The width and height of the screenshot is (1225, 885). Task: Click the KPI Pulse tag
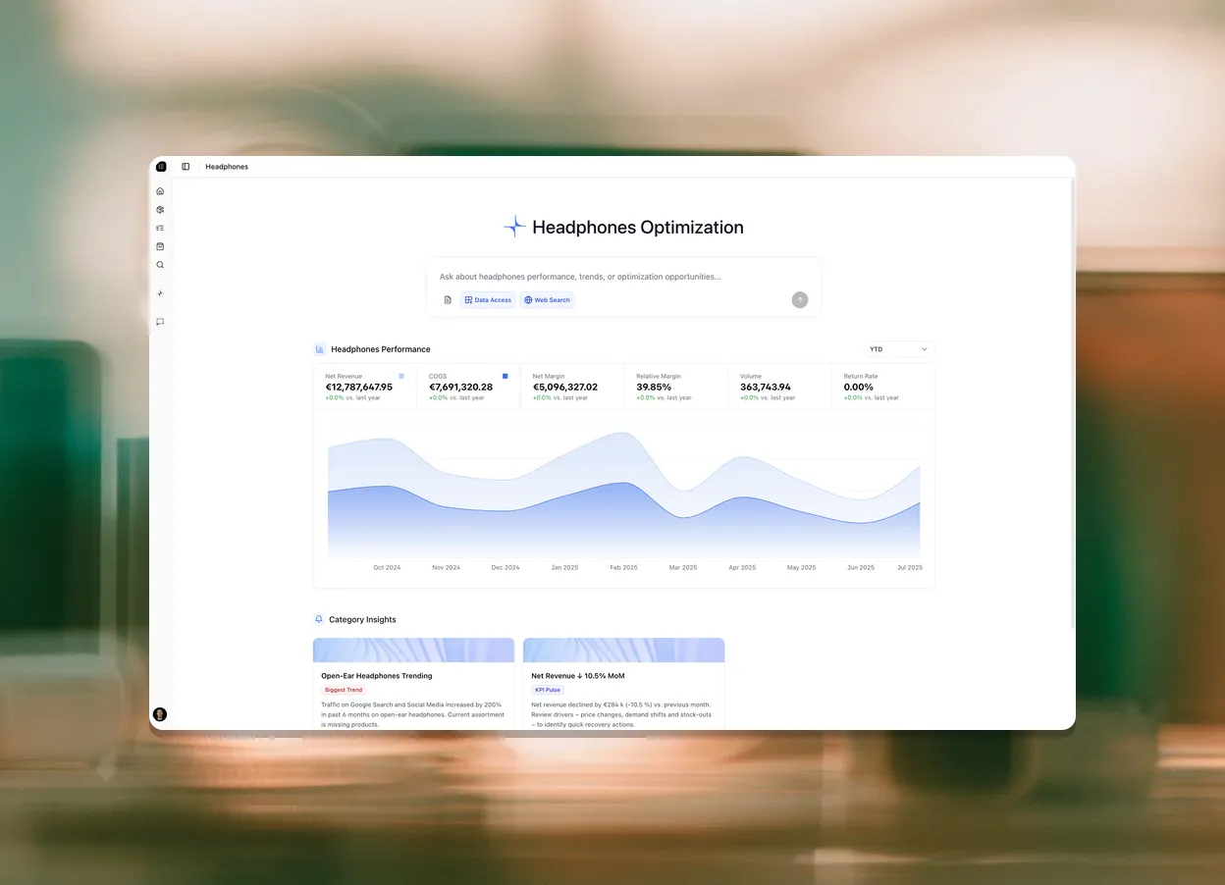[548, 690]
